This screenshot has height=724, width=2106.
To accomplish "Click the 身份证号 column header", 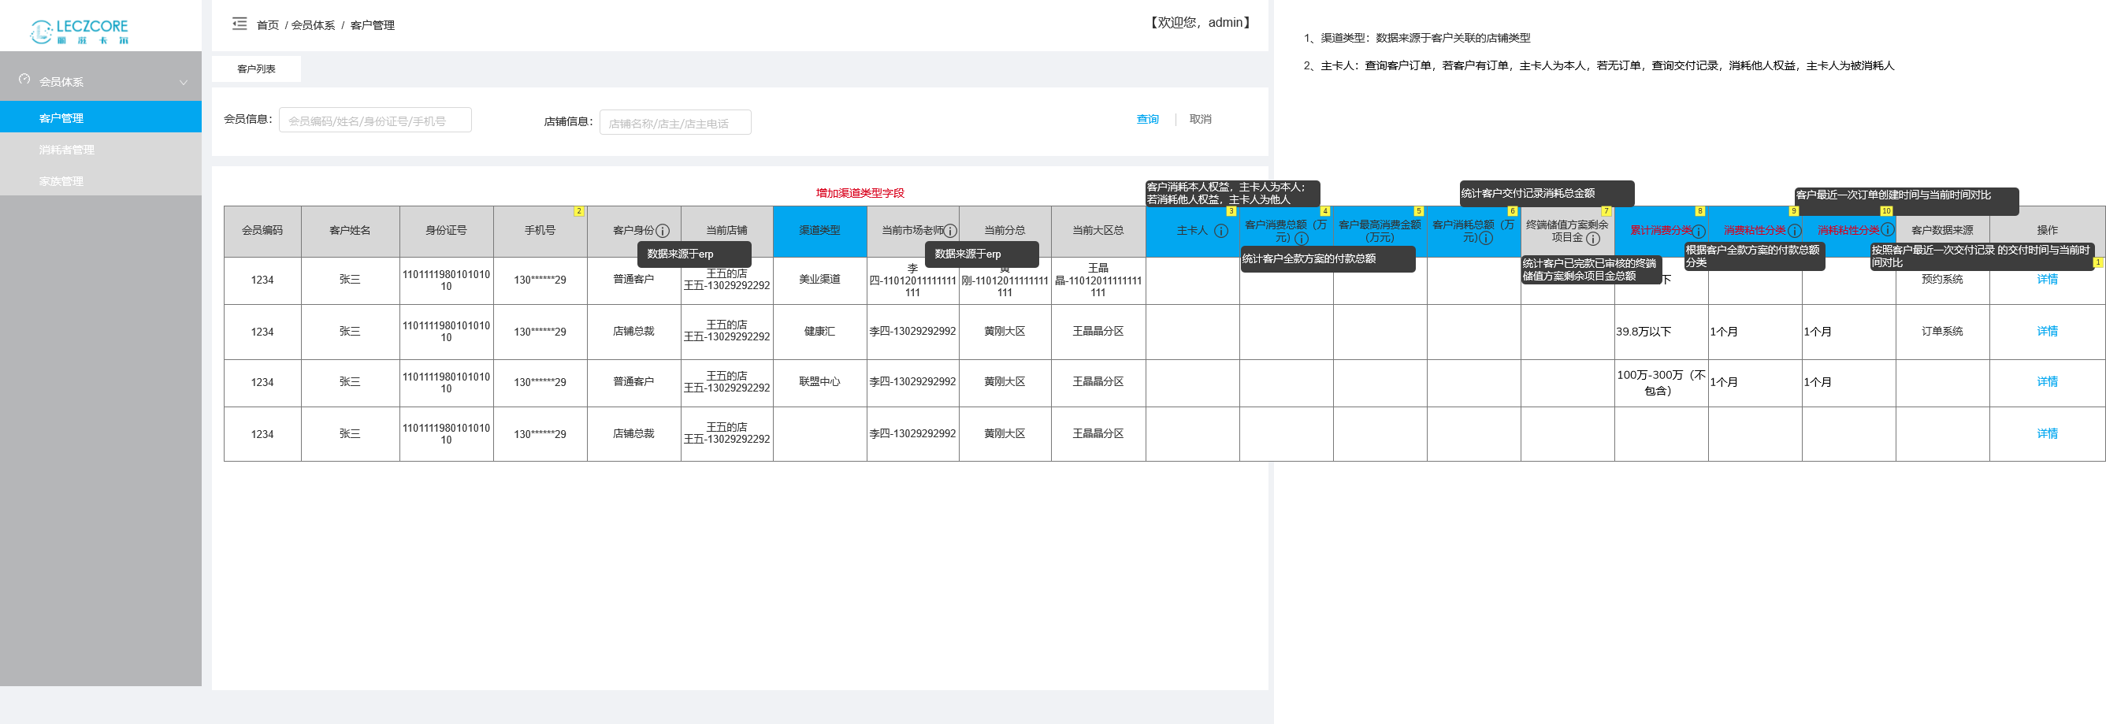I will [447, 232].
